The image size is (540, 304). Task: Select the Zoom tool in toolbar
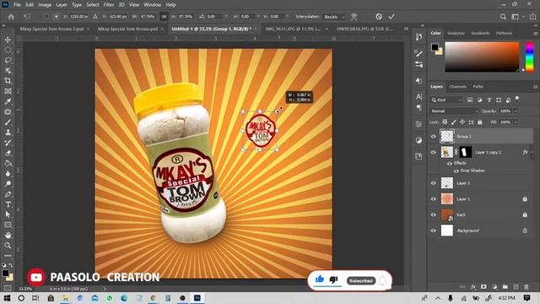[x=8, y=246]
